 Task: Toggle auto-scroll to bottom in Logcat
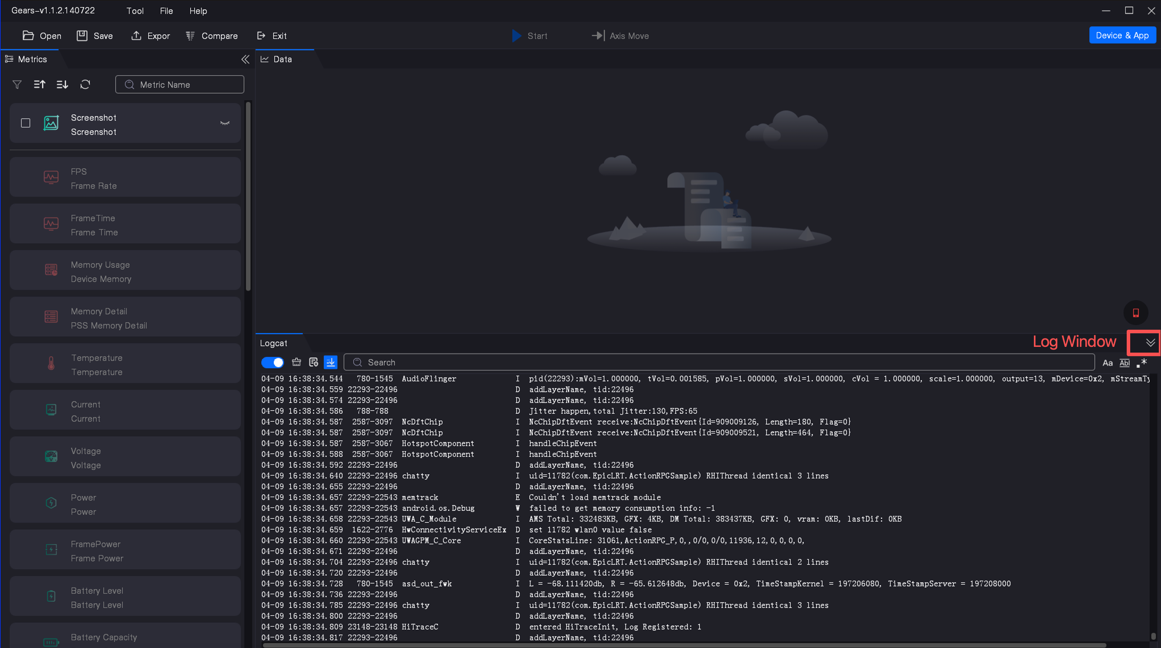331,362
